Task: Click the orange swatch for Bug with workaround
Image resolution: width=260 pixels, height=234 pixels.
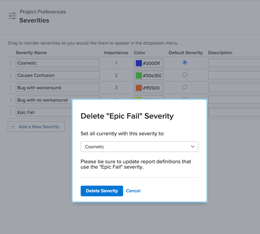Action: 139,88
